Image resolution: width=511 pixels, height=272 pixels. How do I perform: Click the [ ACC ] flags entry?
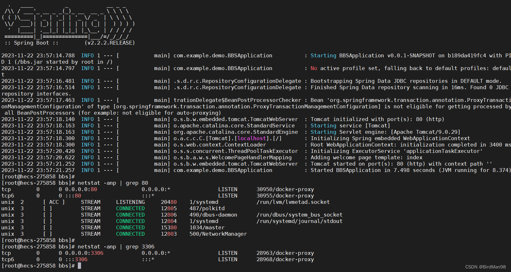click(x=54, y=202)
